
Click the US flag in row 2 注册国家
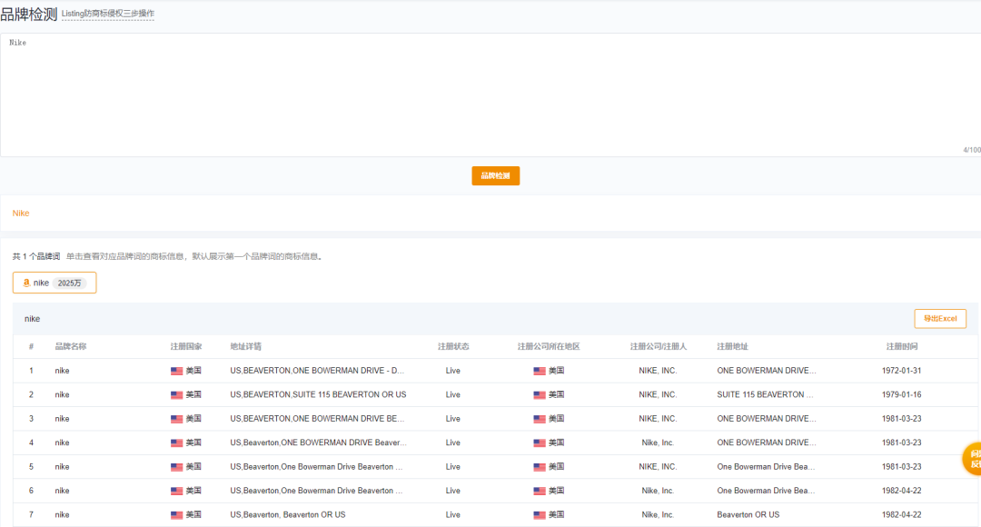[x=176, y=395]
